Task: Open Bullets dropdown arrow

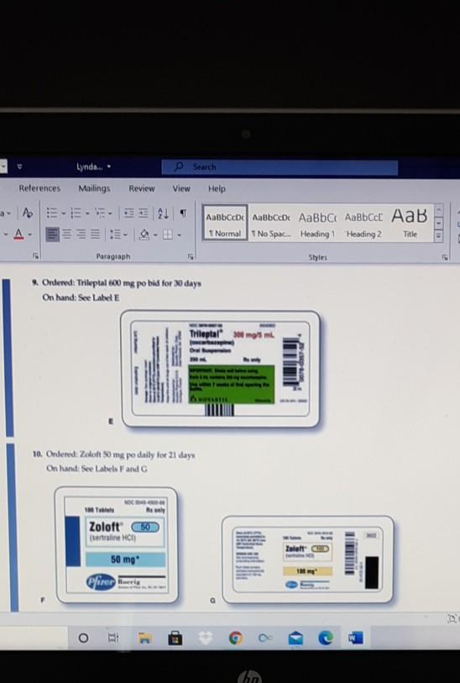Action: [63, 213]
